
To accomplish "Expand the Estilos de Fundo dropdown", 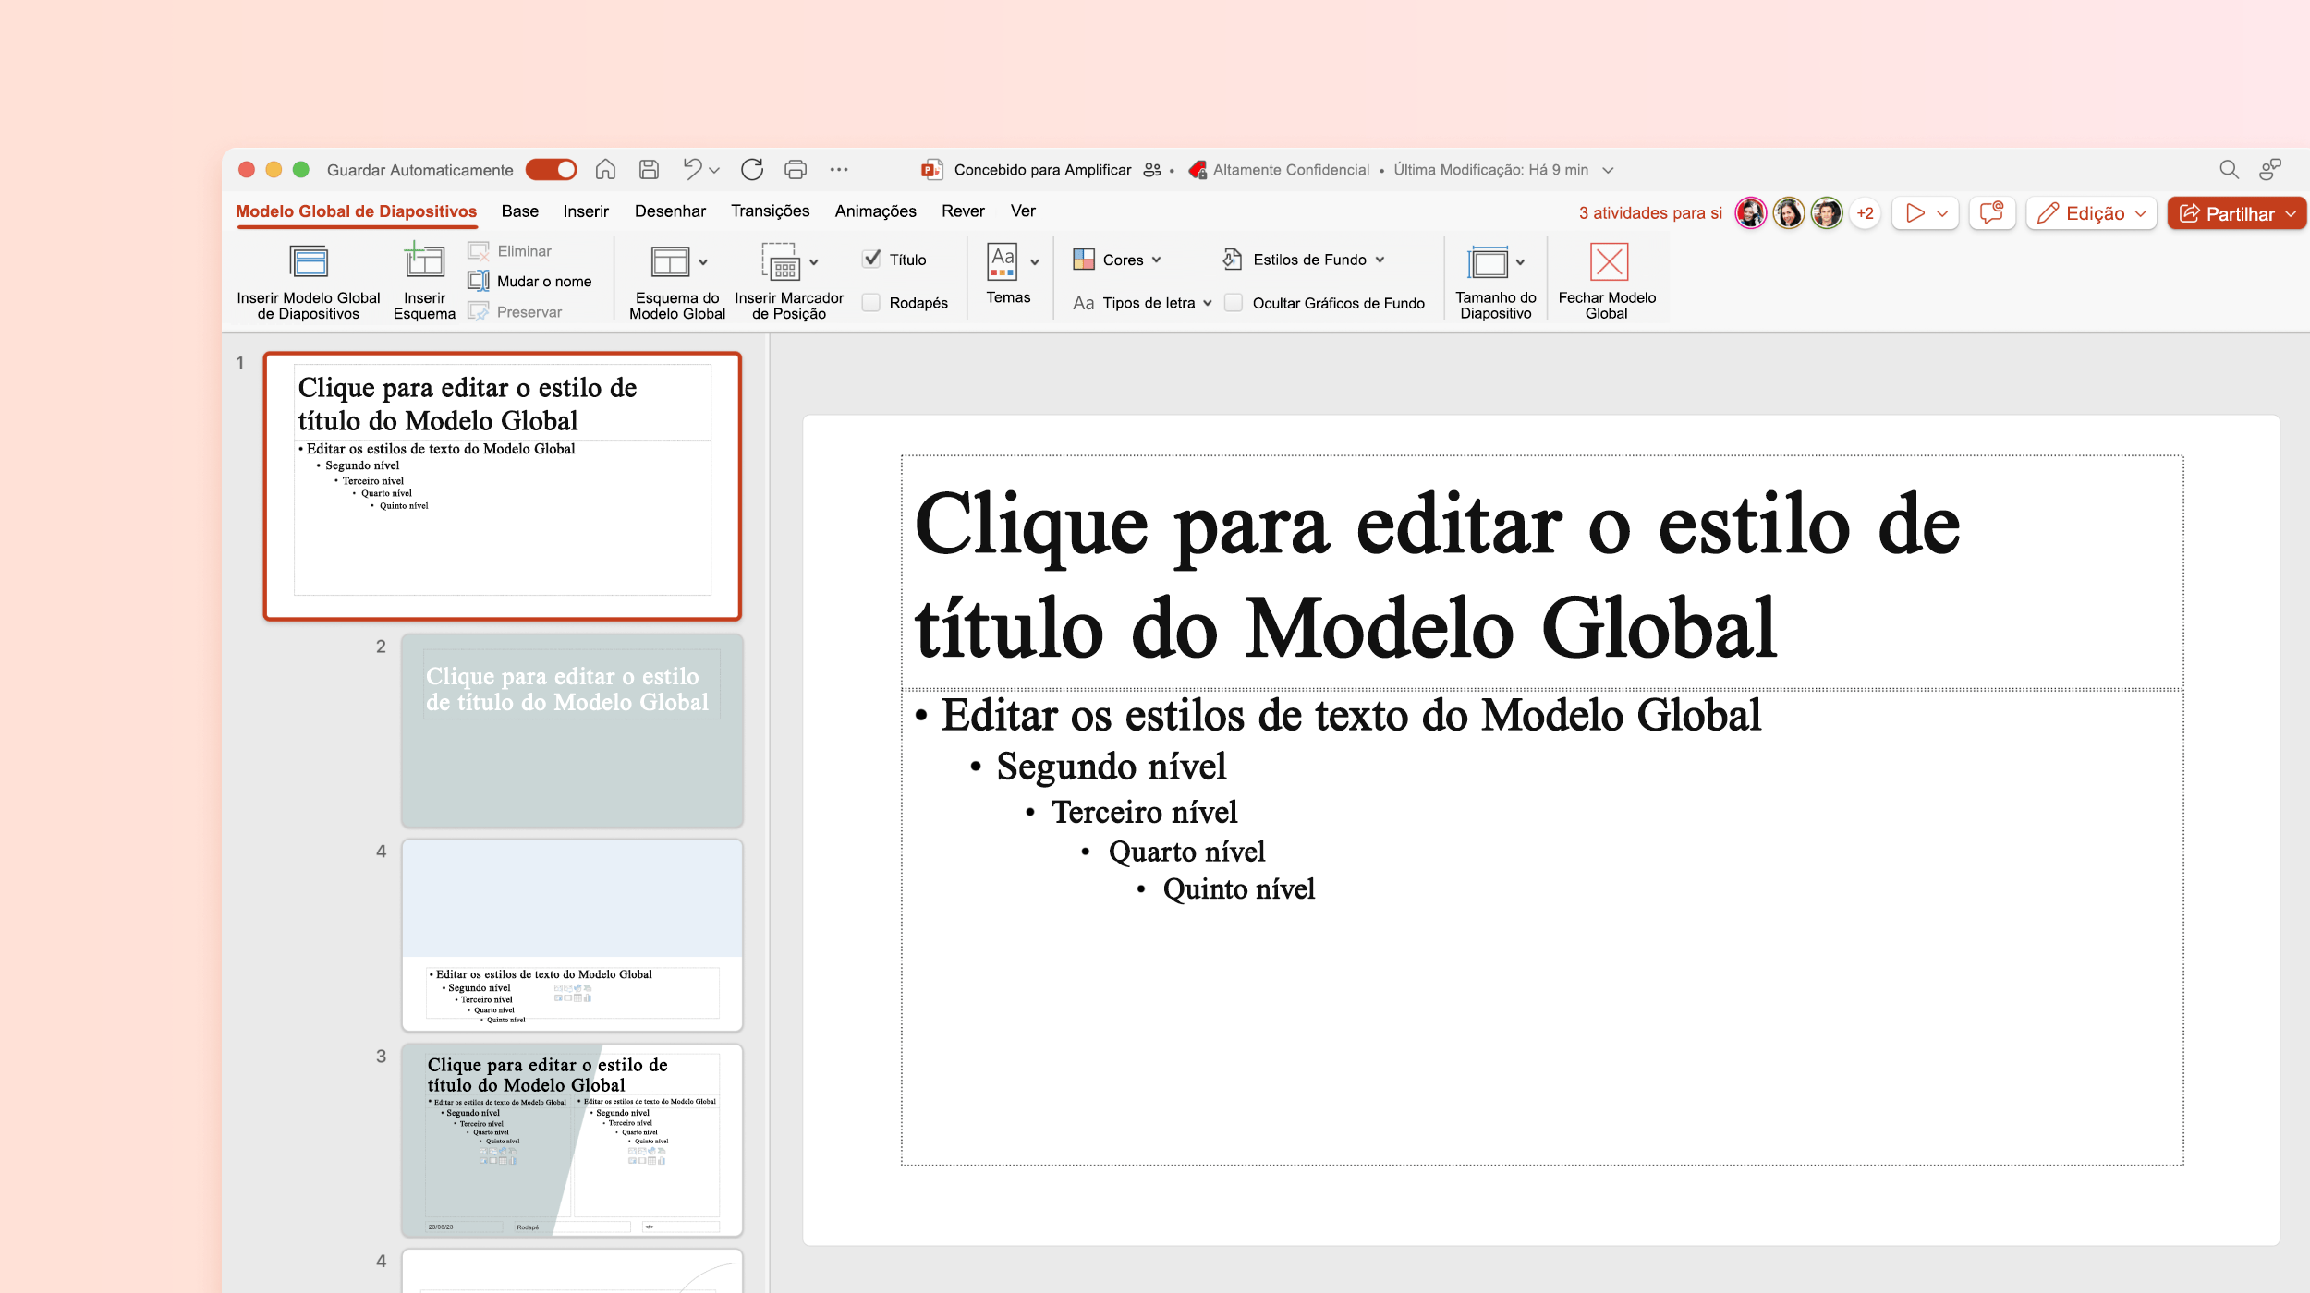I will click(x=1380, y=260).
